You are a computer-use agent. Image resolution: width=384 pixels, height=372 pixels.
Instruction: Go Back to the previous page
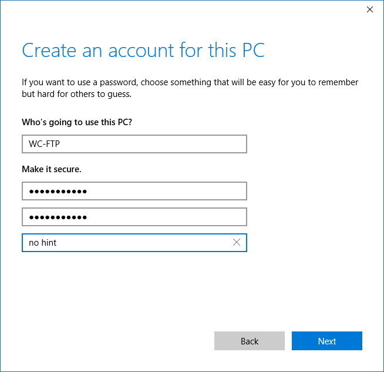coord(249,341)
